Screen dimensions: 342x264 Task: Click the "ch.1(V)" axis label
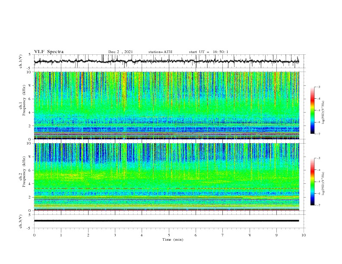coord(21,61)
